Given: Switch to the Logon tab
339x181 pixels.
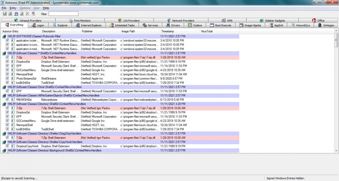Looking at the screenshot, I should [x=38, y=25].
